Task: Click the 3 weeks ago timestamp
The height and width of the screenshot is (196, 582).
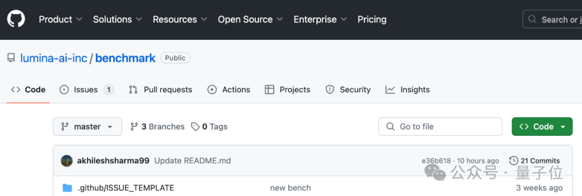Action: 539,188
